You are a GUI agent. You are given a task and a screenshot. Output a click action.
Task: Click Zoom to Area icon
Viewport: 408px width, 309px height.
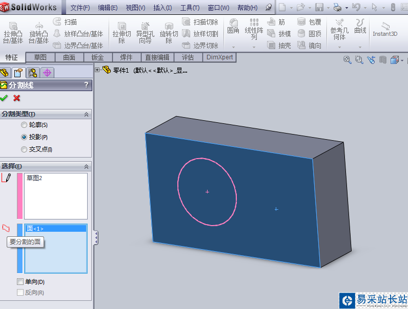[x=359, y=60]
